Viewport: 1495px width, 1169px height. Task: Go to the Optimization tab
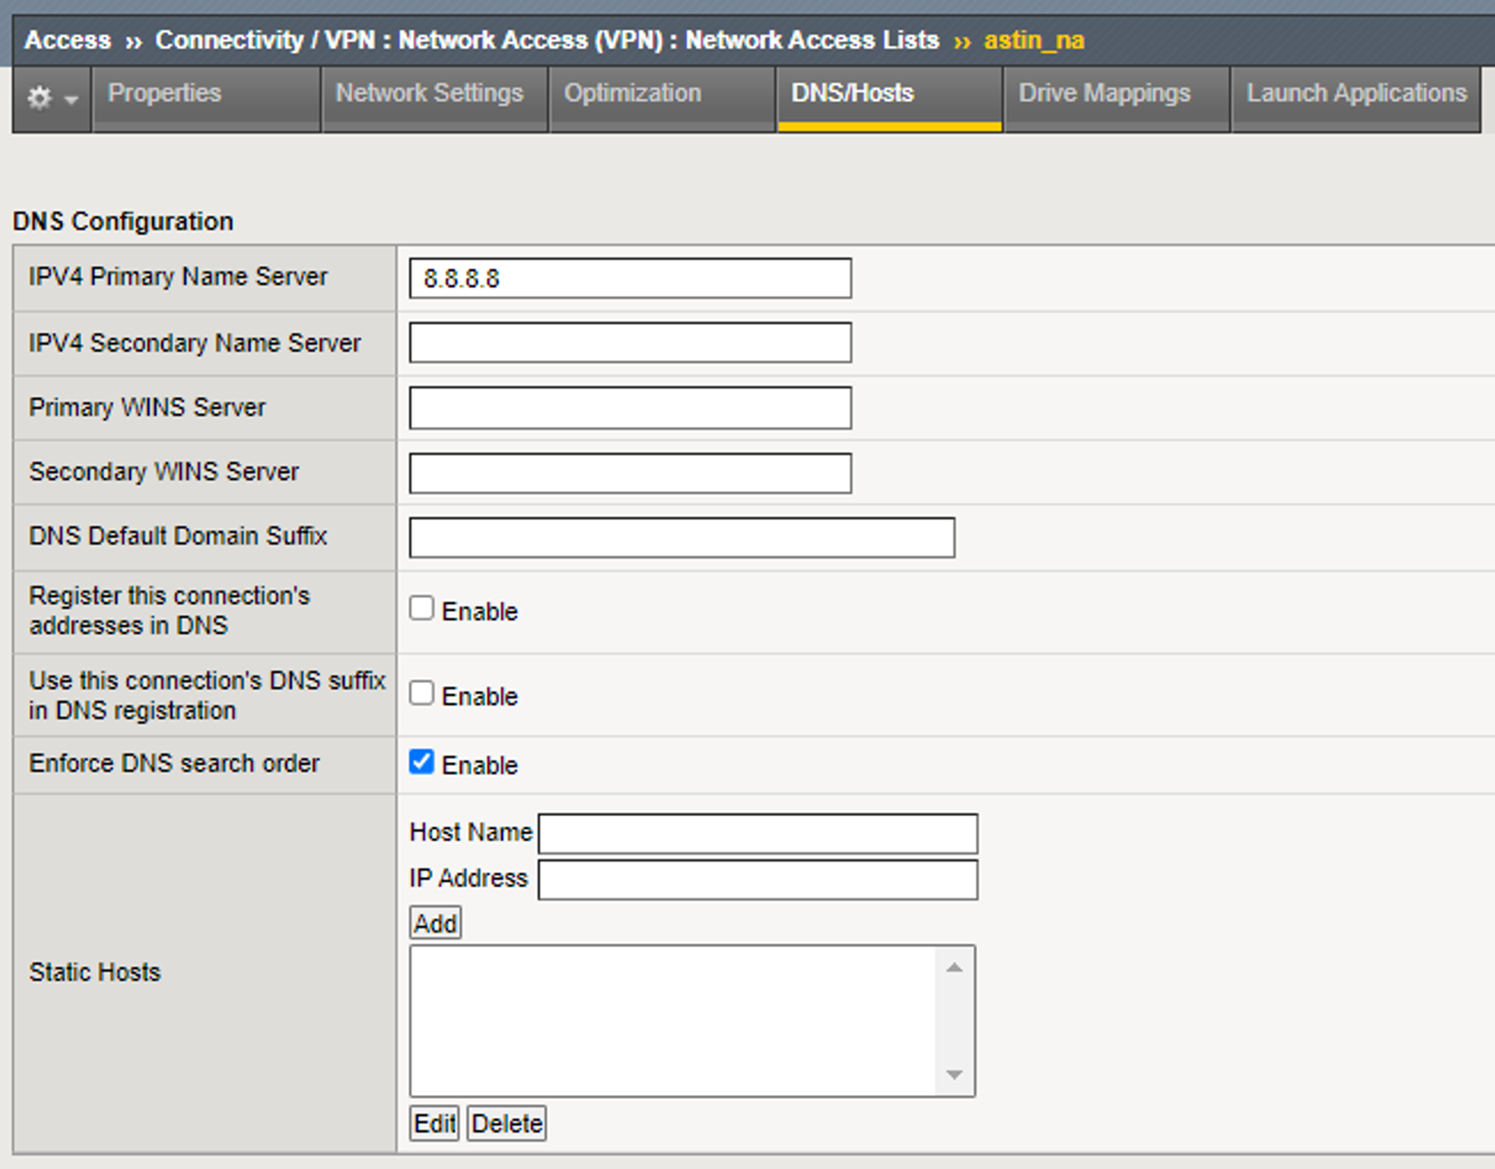(632, 93)
